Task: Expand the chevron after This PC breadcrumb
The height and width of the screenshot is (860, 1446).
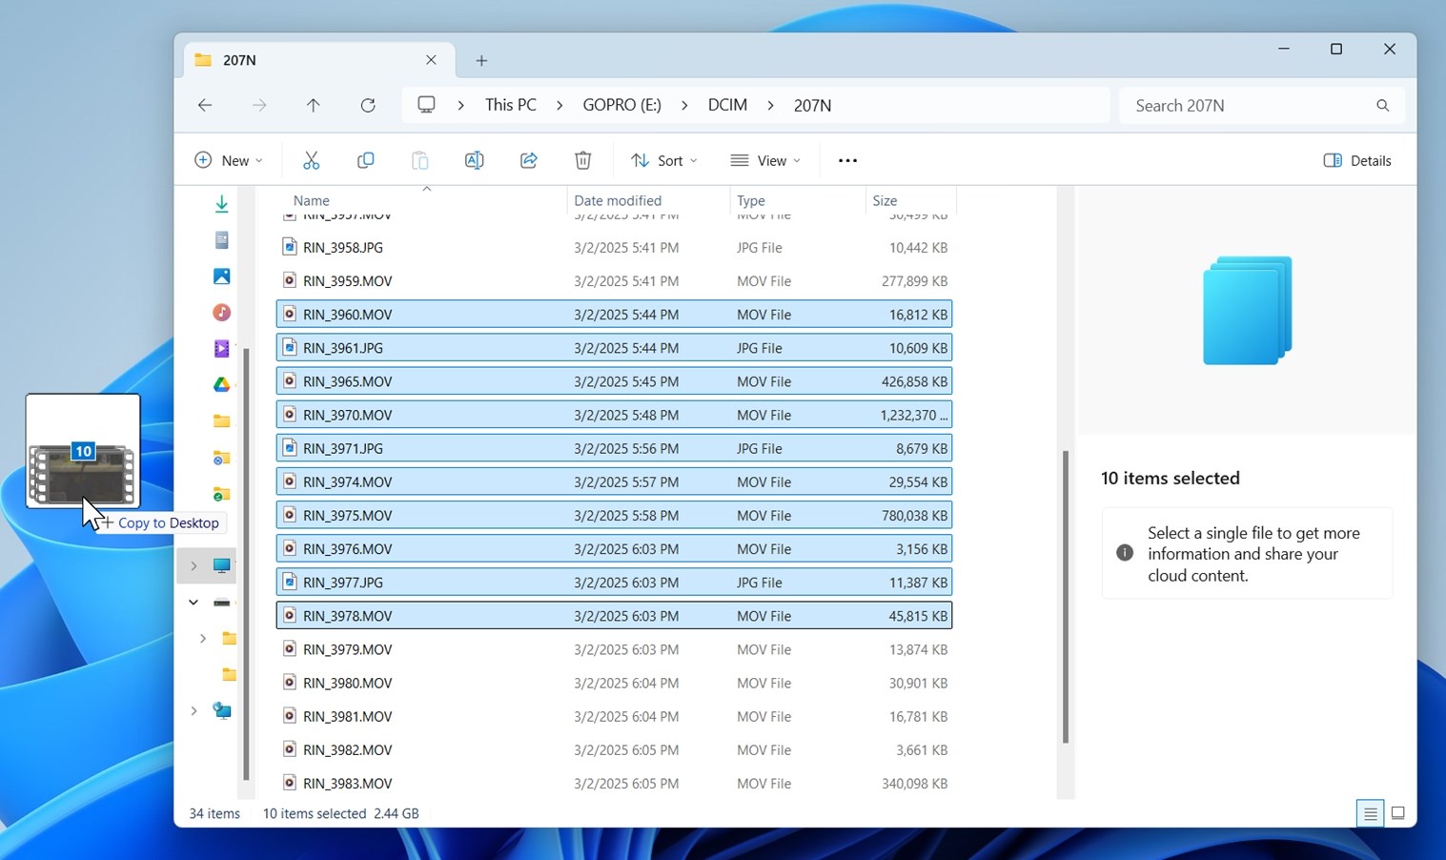Action: pos(560,105)
